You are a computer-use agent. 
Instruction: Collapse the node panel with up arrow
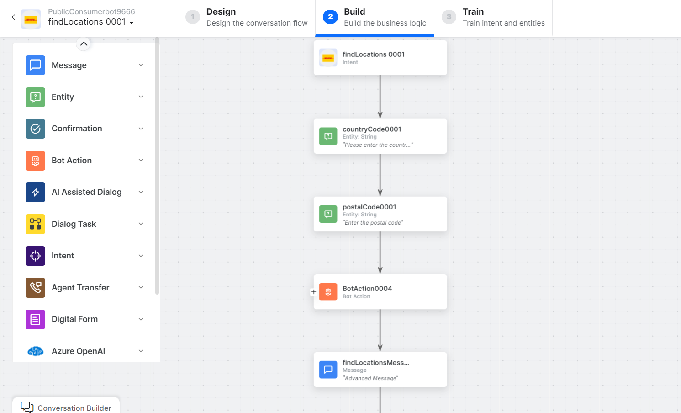(x=83, y=44)
